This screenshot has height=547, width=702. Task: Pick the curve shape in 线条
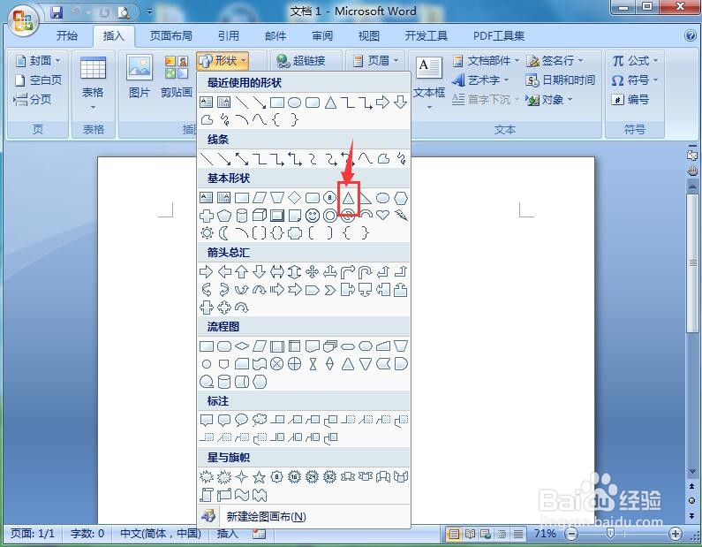(x=366, y=158)
